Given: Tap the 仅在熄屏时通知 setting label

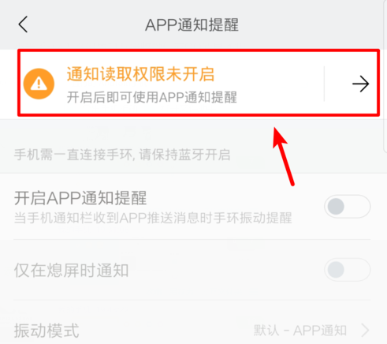Looking at the screenshot, I should 71,270.
